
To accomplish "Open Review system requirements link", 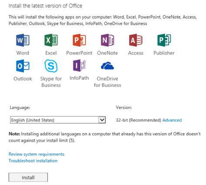I will [37, 154].
